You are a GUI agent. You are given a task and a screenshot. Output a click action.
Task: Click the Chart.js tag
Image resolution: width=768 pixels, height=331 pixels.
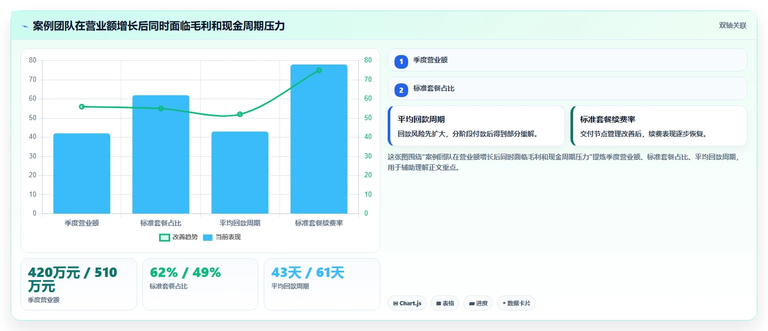[x=407, y=303]
